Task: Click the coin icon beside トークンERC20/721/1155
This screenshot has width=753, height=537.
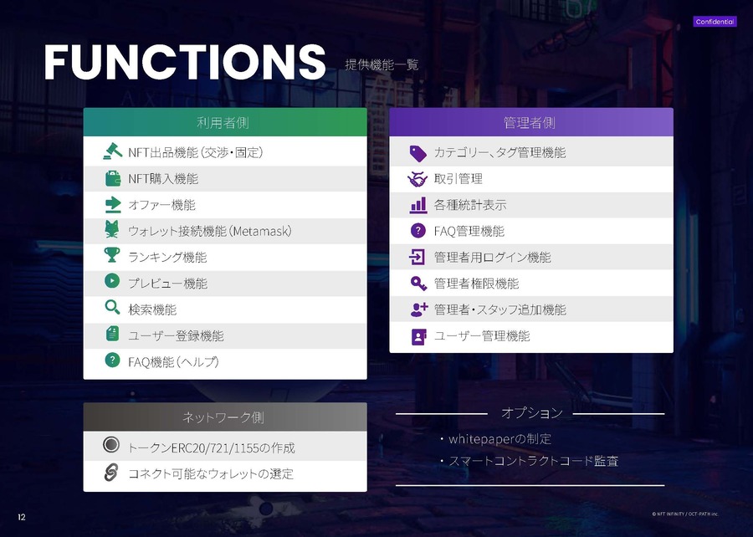Action: click(110, 447)
